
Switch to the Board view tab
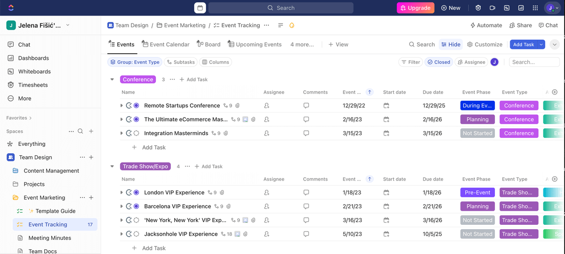pyautogui.click(x=209, y=44)
